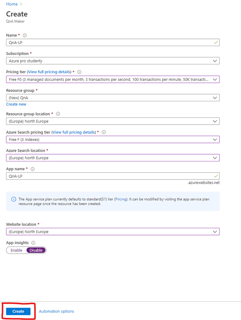This screenshot has width=241, height=320.
Task: Click info icon next to Name label
Action: pyautogui.click(x=25, y=35)
